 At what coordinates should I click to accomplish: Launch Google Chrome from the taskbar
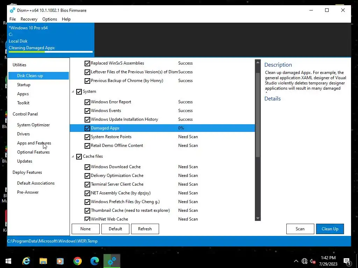point(77,261)
